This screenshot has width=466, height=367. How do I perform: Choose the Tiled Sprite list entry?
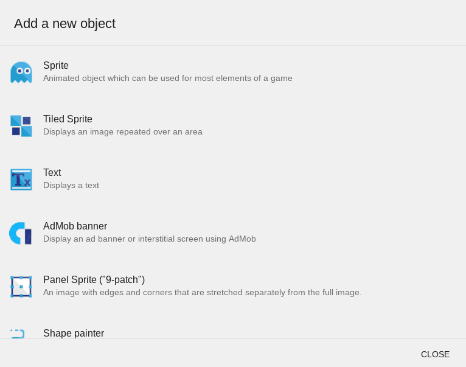pos(68,119)
